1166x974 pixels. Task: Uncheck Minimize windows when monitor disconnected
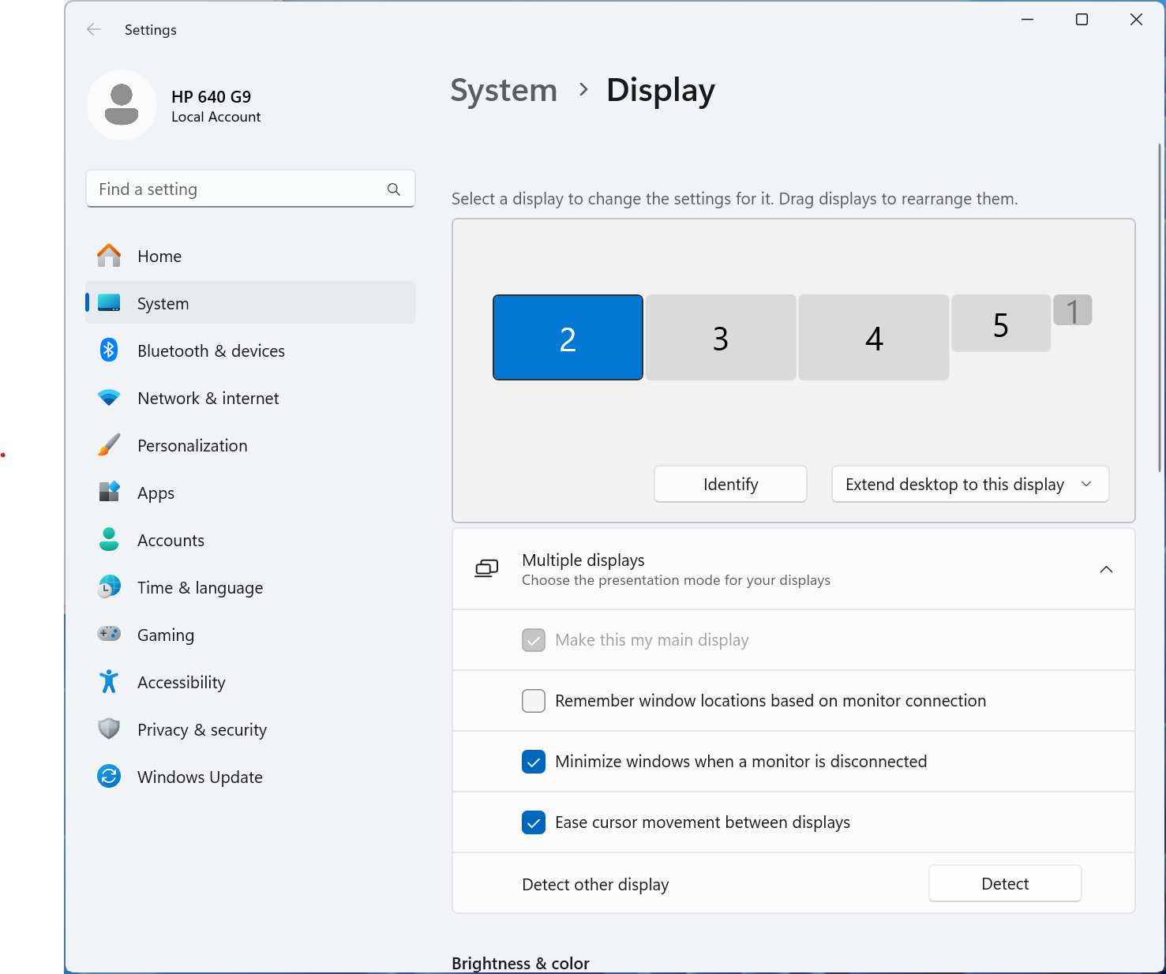534,762
